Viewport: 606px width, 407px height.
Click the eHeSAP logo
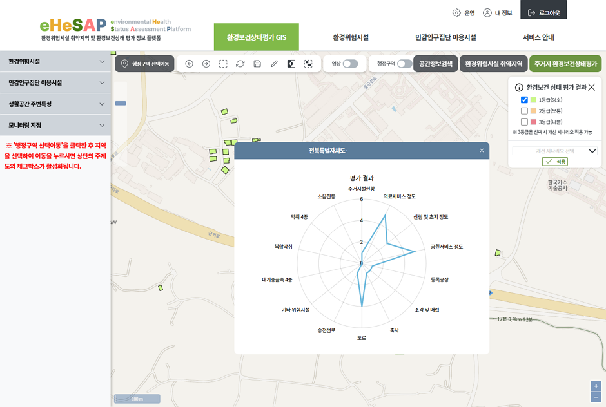coord(73,26)
